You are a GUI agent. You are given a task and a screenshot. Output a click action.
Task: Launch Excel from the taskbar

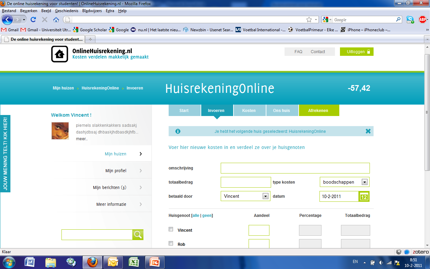(134, 262)
